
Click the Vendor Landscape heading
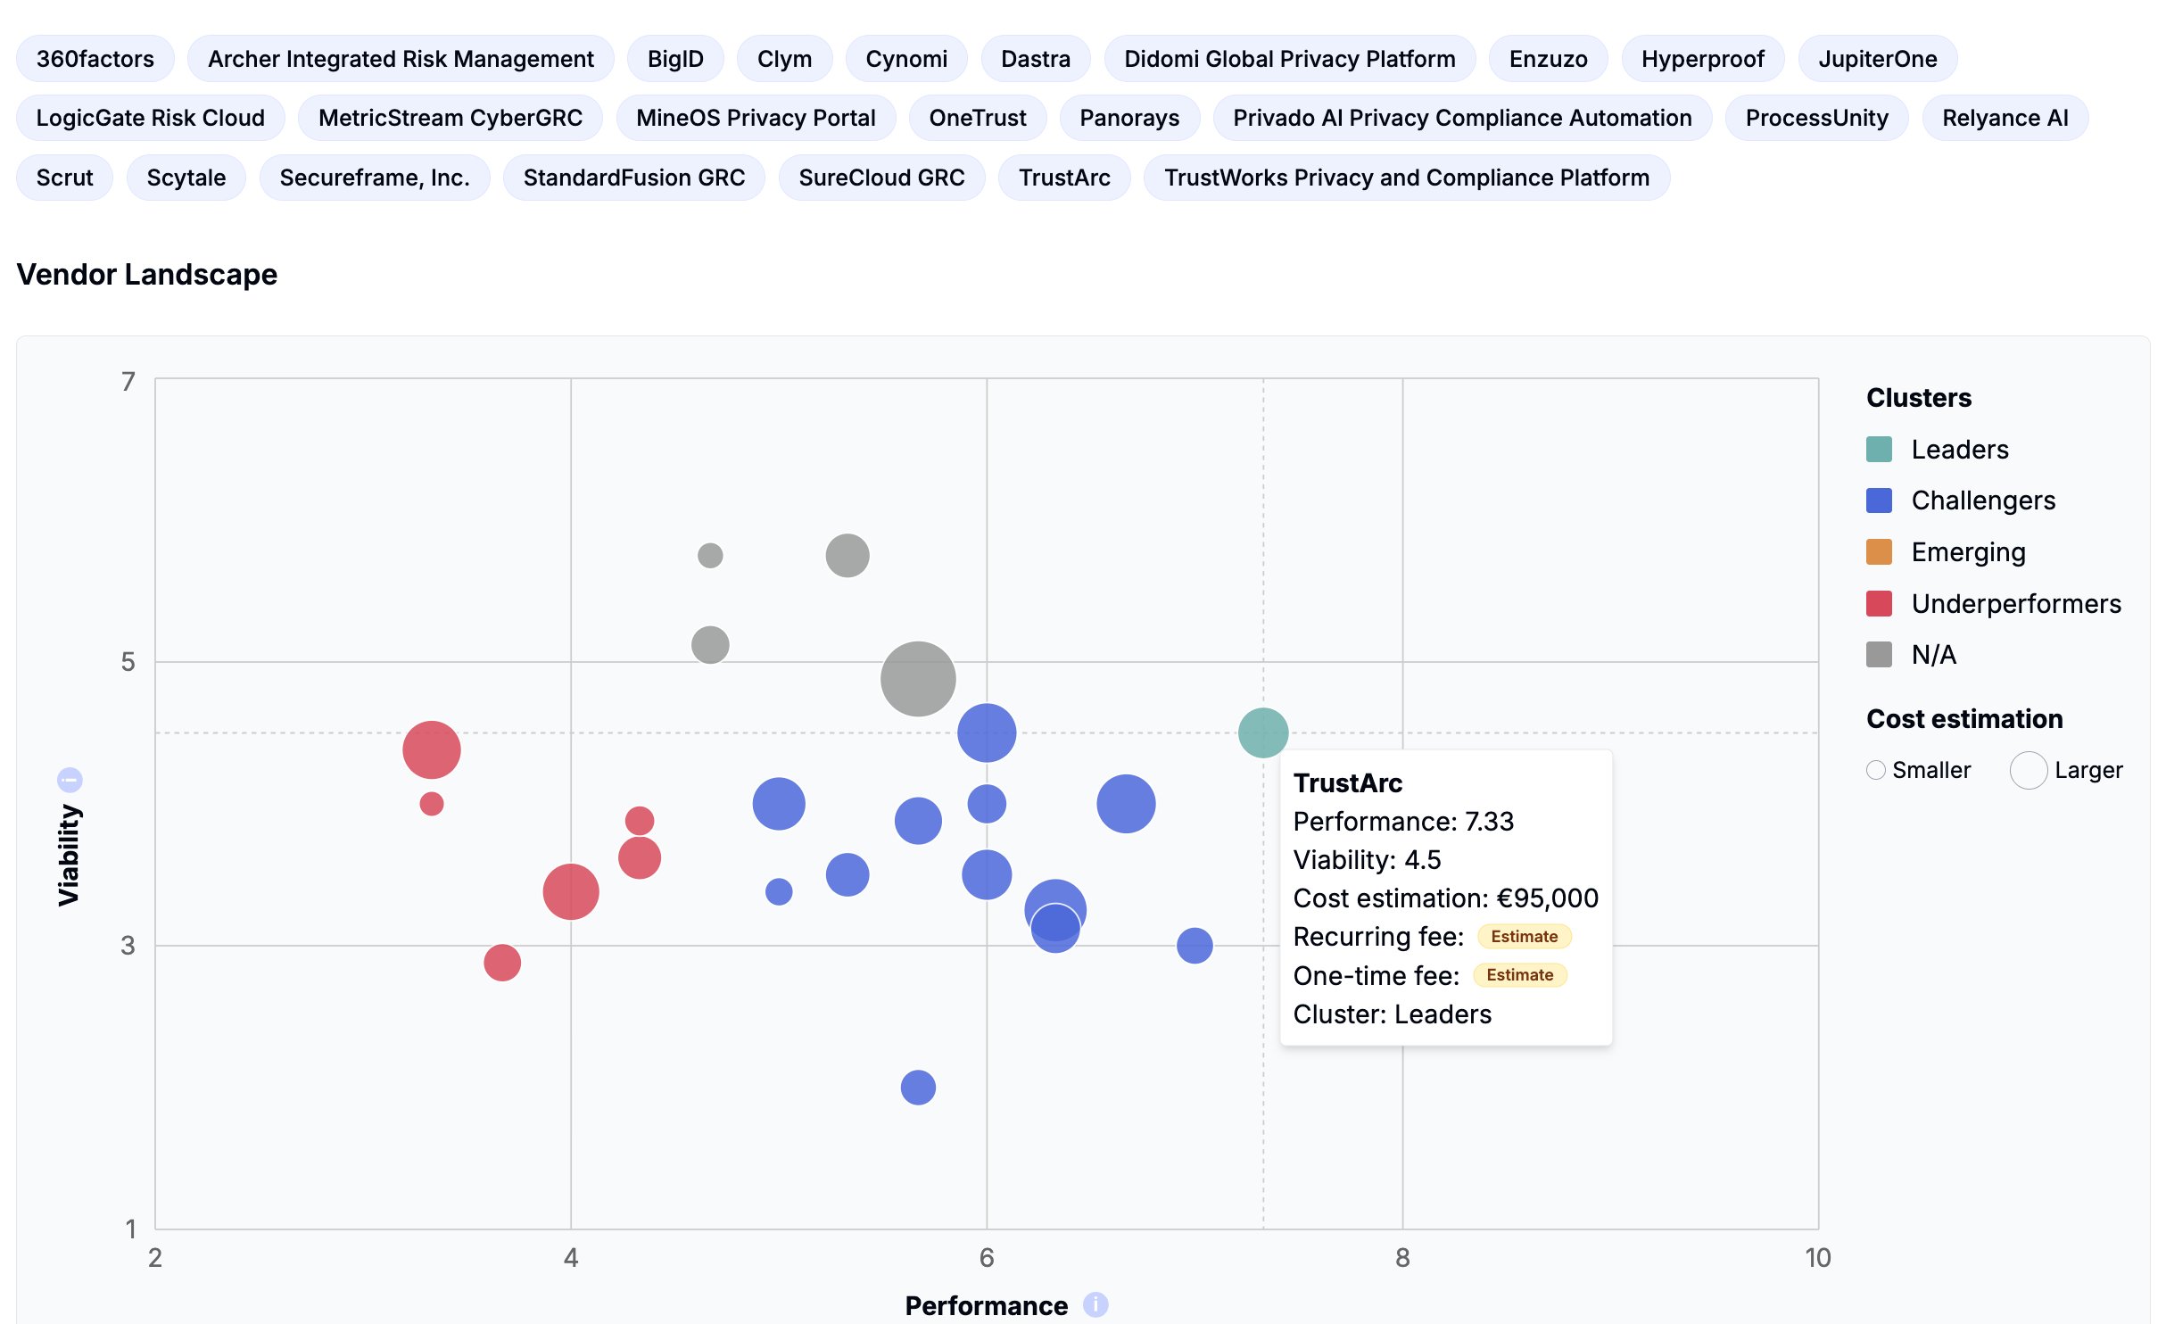(x=147, y=274)
